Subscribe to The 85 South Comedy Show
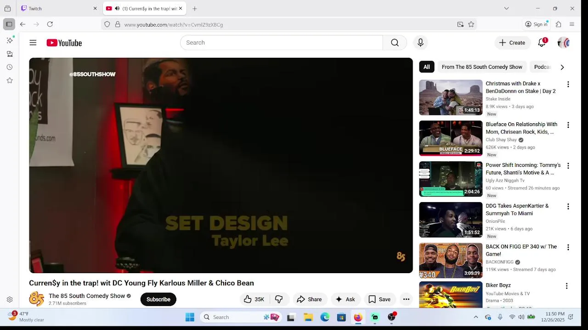588x330 pixels. [x=158, y=299]
